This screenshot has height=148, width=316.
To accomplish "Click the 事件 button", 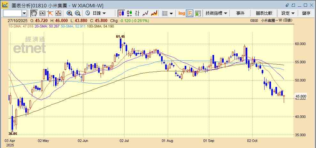I will (x=240, y=13).
